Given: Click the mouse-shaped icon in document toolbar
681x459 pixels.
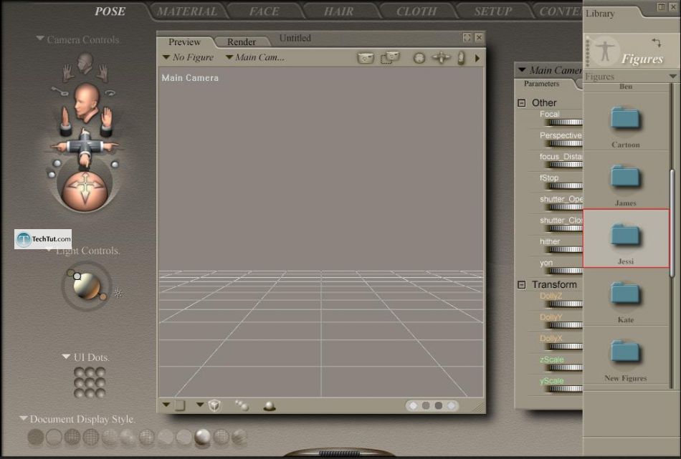Looking at the screenshot, I should pos(461,58).
